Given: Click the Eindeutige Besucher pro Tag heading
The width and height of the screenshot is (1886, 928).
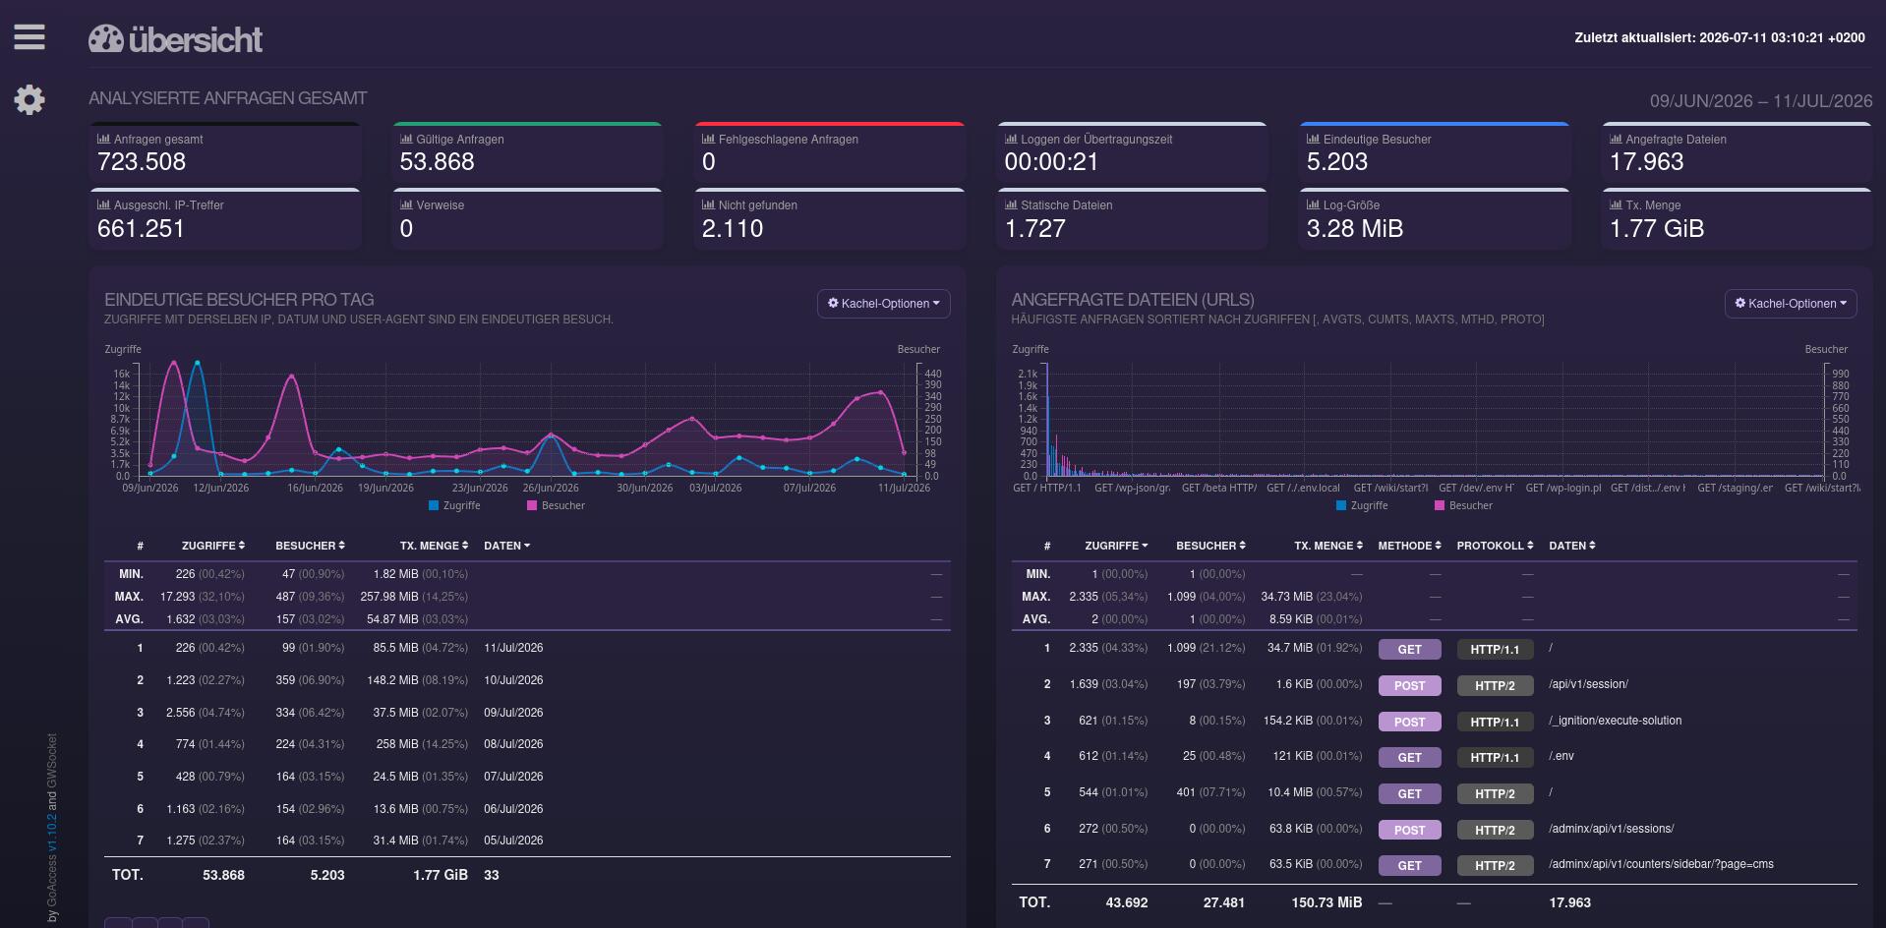Looking at the screenshot, I should pyautogui.click(x=239, y=300).
